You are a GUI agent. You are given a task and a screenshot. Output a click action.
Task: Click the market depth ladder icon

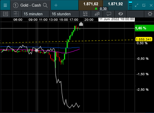coord(130,5)
